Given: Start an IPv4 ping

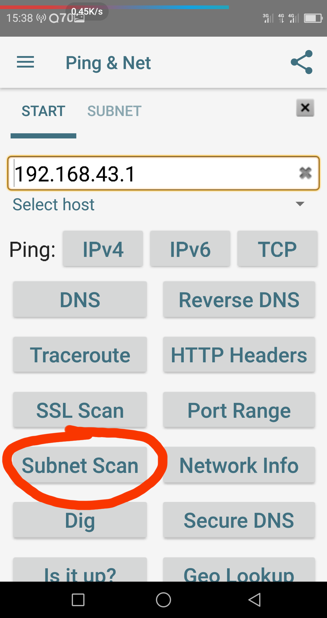Looking at the screenshot, I should [103, 249].
